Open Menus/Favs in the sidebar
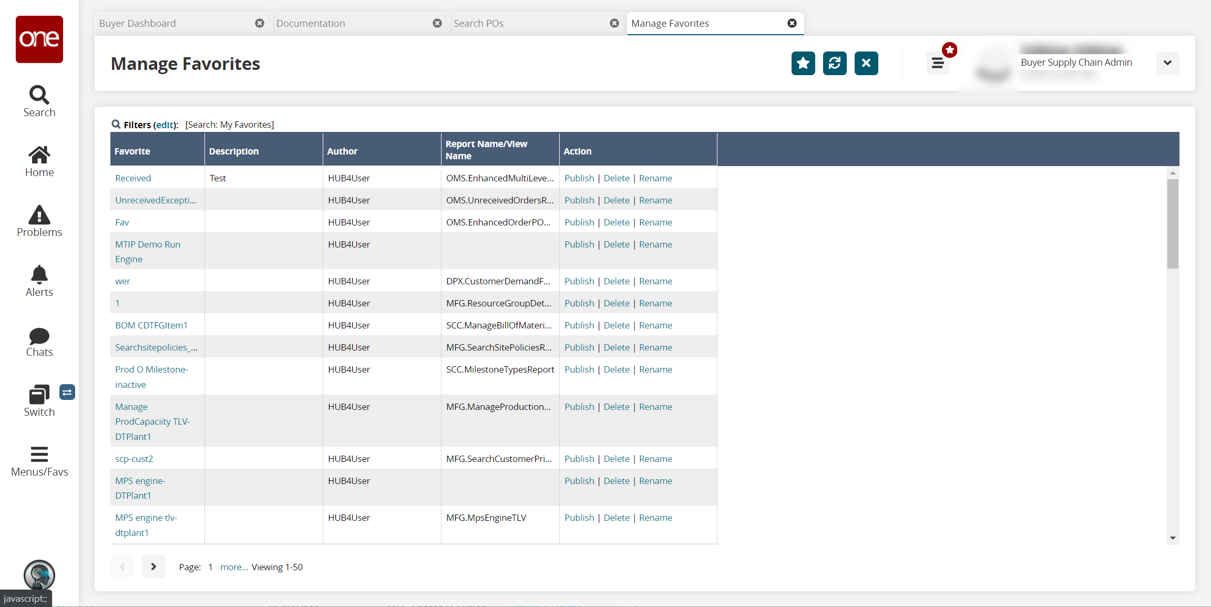Viewport: 1211px width, 607px height. 39,461
